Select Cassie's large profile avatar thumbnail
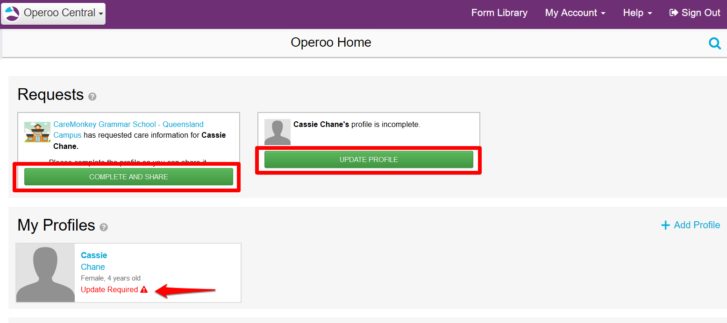The width and height of the screenshot is (727, 323). (x=45, y=273)
